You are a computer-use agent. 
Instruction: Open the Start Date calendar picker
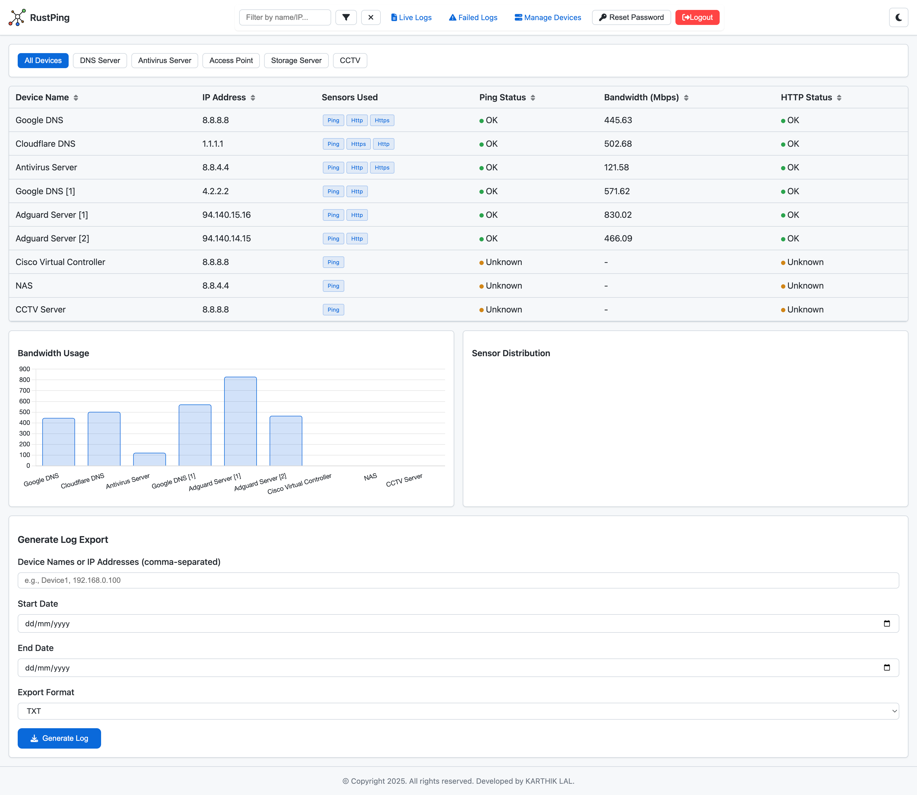pyautogui.click(x=887, y=623)
